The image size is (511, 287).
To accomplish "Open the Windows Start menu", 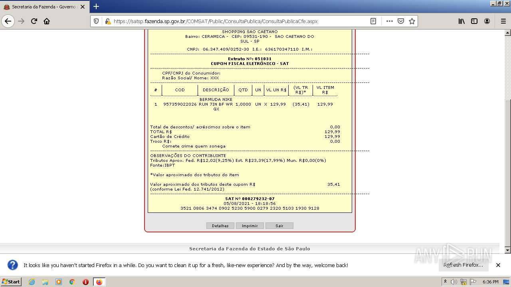I will pyautogui.click(x=11, y=282).
